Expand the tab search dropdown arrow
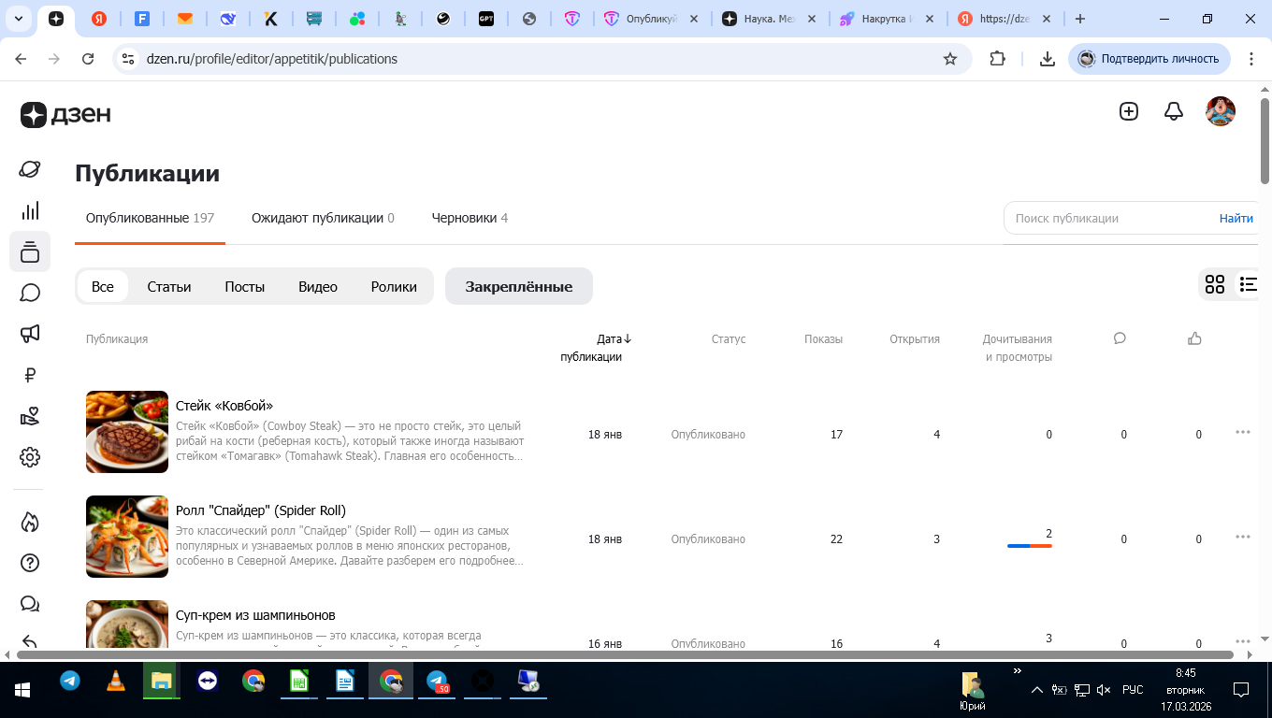1272x718 pixels. point(19,19)
